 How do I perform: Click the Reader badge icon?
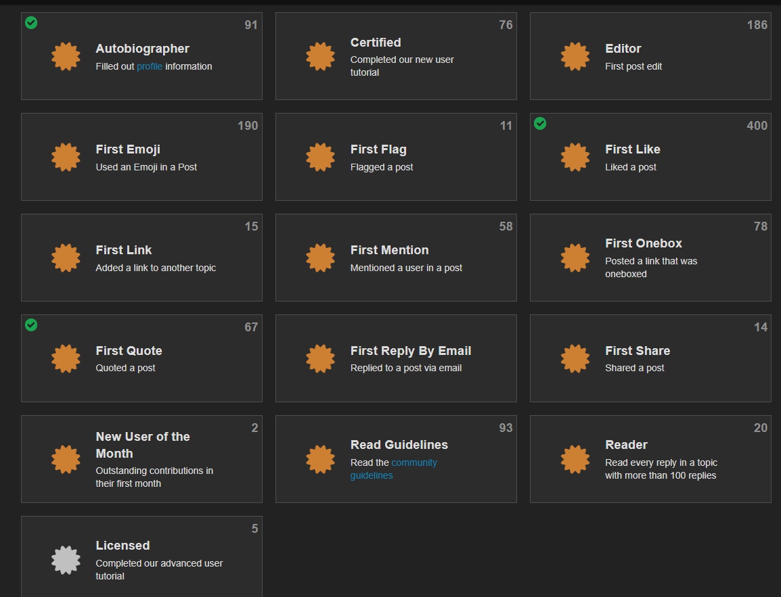click(575, 459)
